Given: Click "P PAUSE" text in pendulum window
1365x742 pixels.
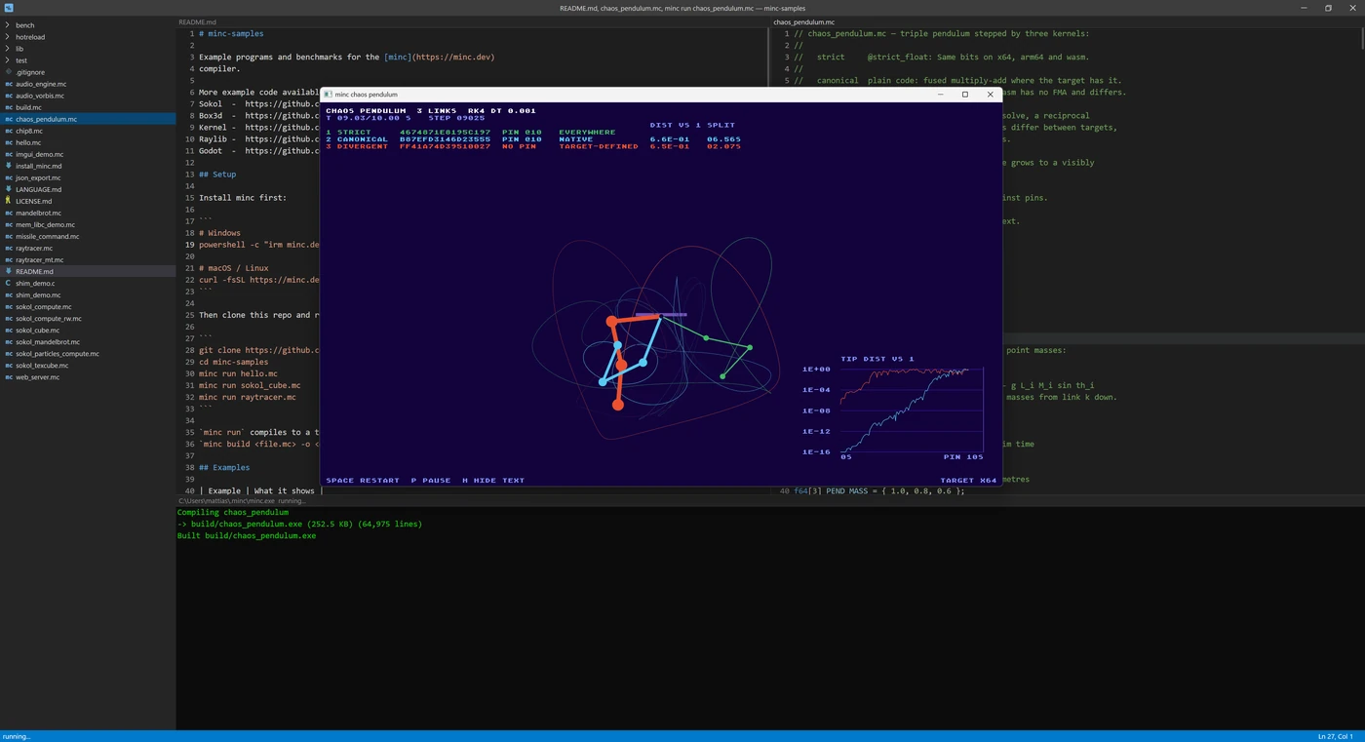Looking at the screenshot, I should (430, 481).
